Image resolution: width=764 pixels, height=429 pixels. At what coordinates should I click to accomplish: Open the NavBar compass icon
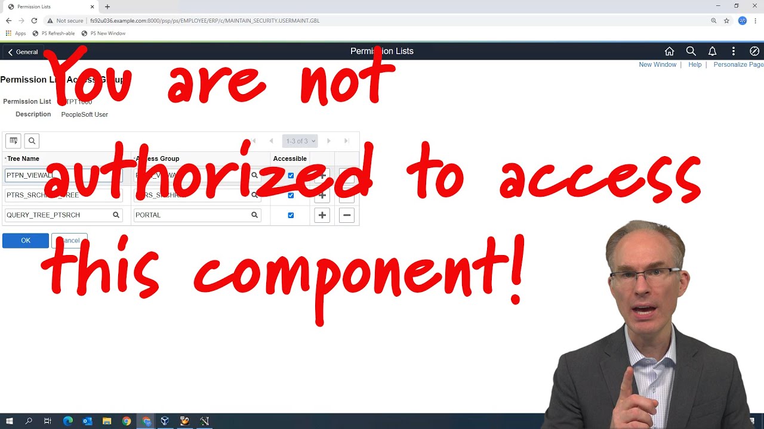click(754, 51)
